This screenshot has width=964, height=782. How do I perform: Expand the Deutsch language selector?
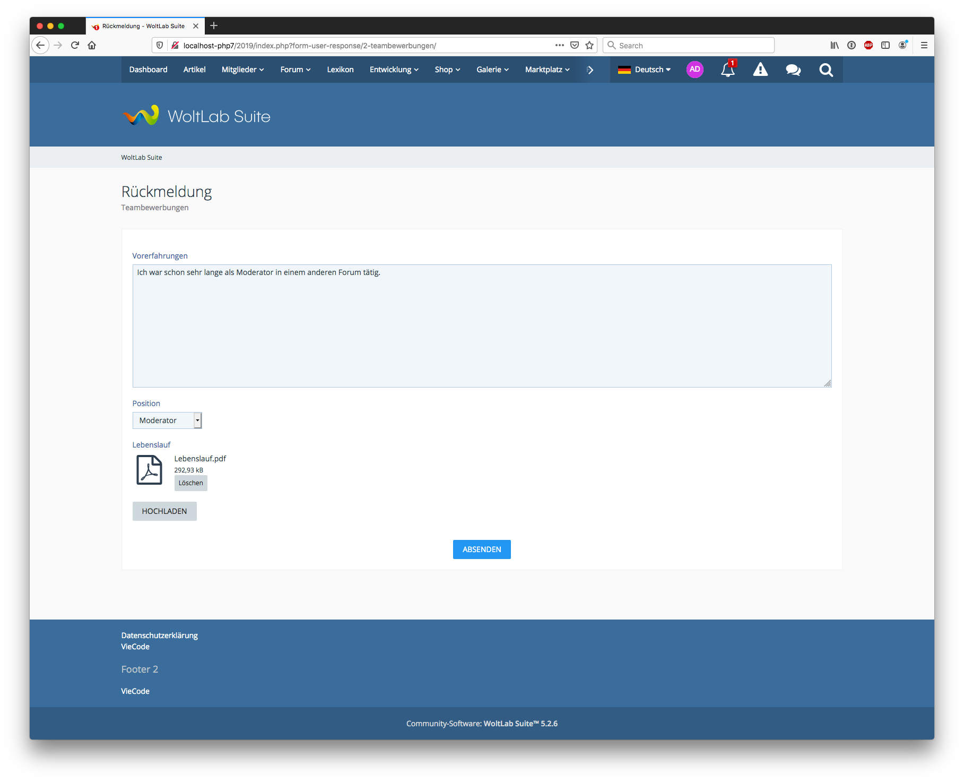[x=645, y=70]
